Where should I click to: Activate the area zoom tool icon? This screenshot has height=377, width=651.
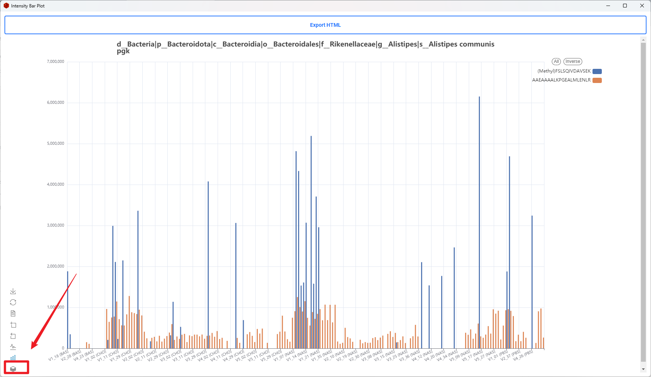point(13,325)
